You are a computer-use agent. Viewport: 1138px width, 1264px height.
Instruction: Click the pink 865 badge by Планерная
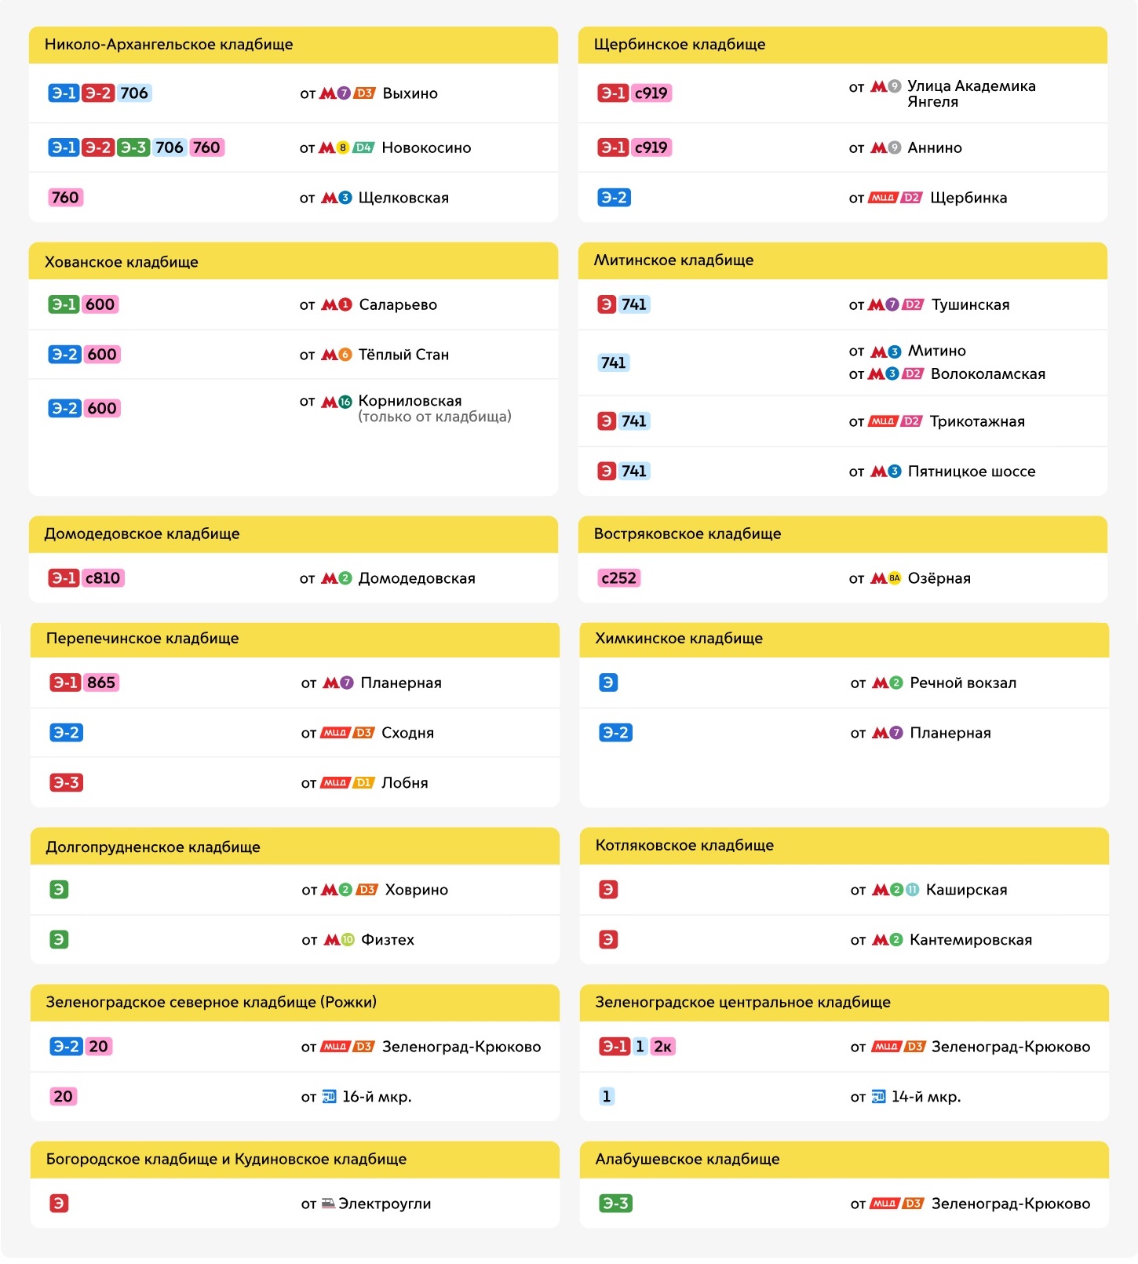[101, 683]
